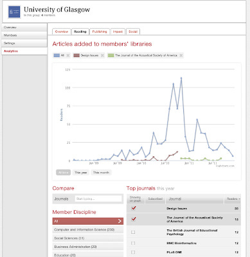This screenshot has height=257, width=250.
Task: Click the PLoS ONE journal name
Action: click(x=174, y=253)
